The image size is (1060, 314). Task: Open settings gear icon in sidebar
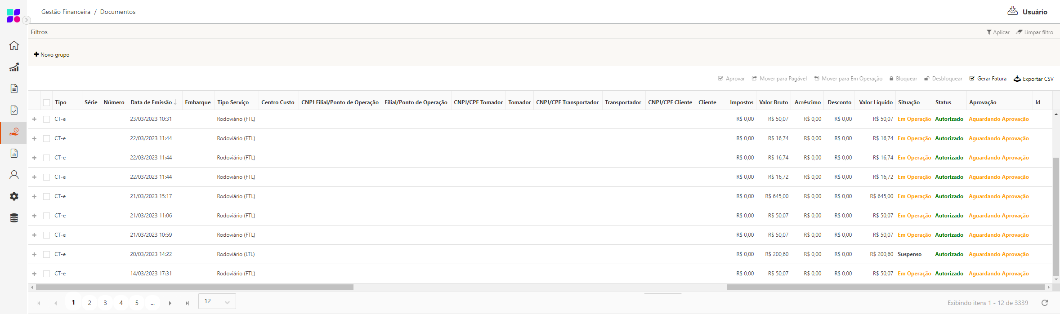(x=14, y=196)
